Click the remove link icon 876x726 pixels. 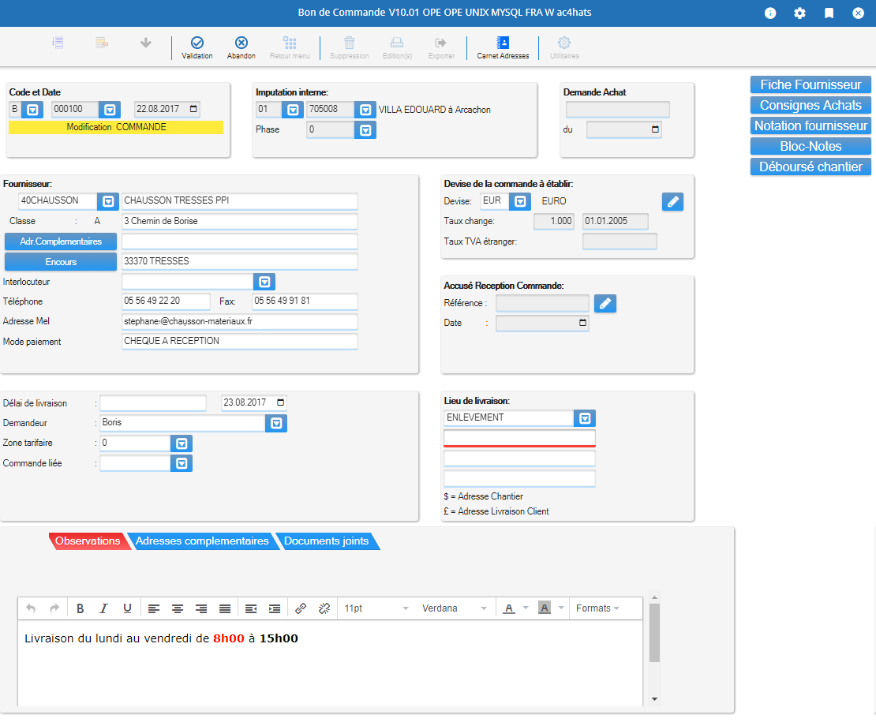coord(324,608)
